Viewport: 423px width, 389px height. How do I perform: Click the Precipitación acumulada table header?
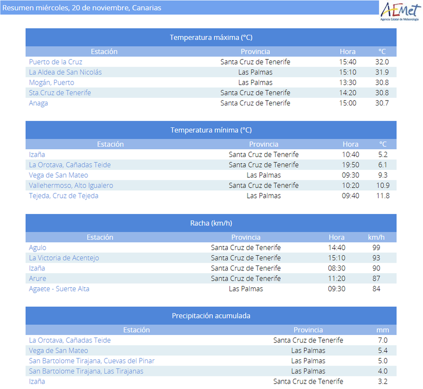(x=211, y=316)
